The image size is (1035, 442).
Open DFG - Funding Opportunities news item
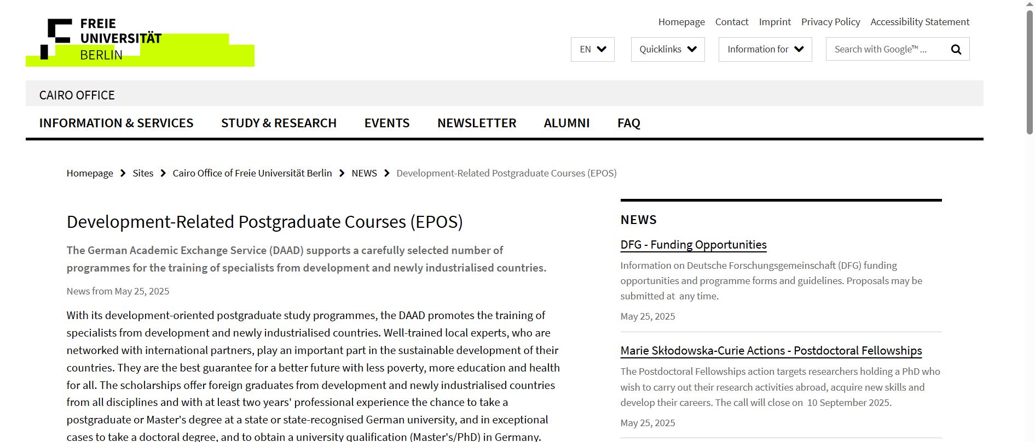[x=693, y=245]
